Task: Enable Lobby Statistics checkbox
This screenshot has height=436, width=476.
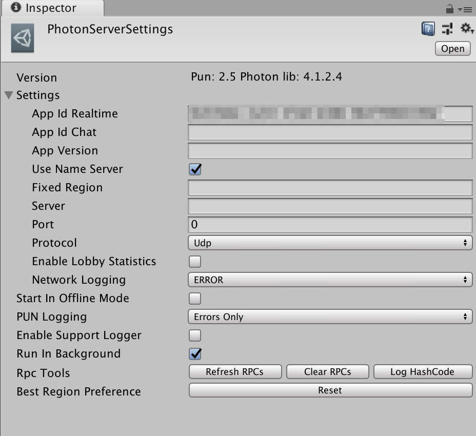Action: (195, 262)
